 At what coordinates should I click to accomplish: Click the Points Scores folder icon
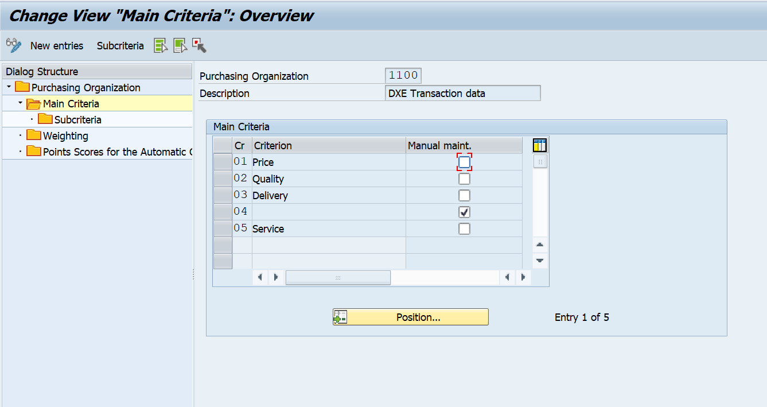click(x=34, y=152)
